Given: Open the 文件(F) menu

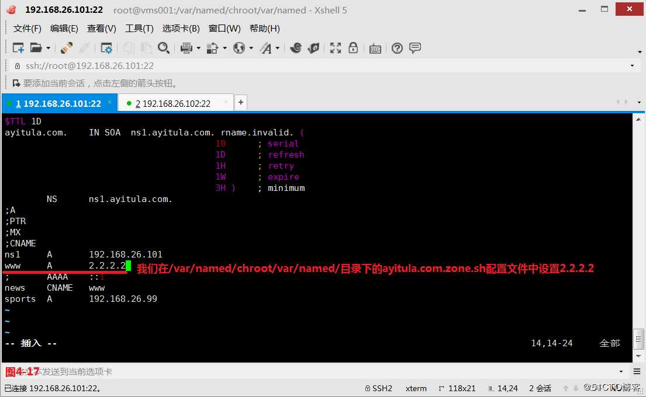Looking at the screenshot, I should (27, 29).
